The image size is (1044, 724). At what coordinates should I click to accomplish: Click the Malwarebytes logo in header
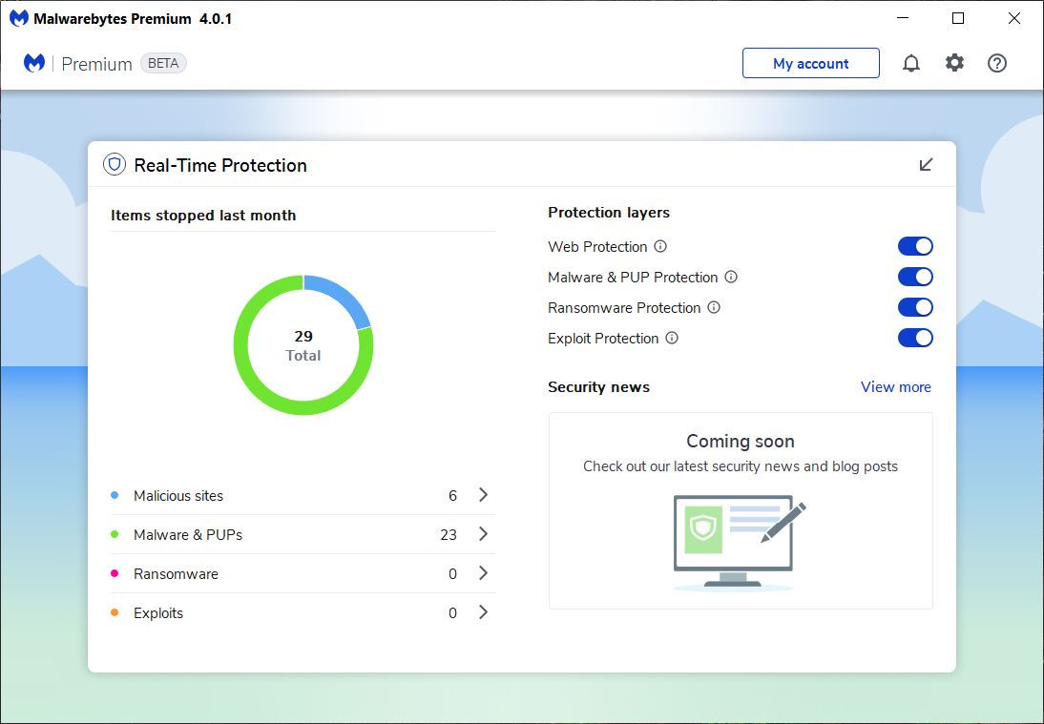tap(34, 63)
